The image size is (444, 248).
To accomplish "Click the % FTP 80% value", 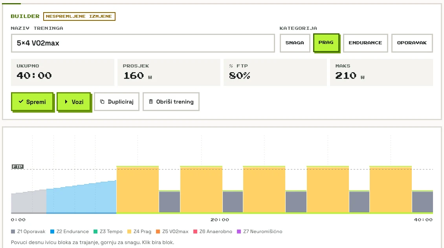I will pos(240,75).
